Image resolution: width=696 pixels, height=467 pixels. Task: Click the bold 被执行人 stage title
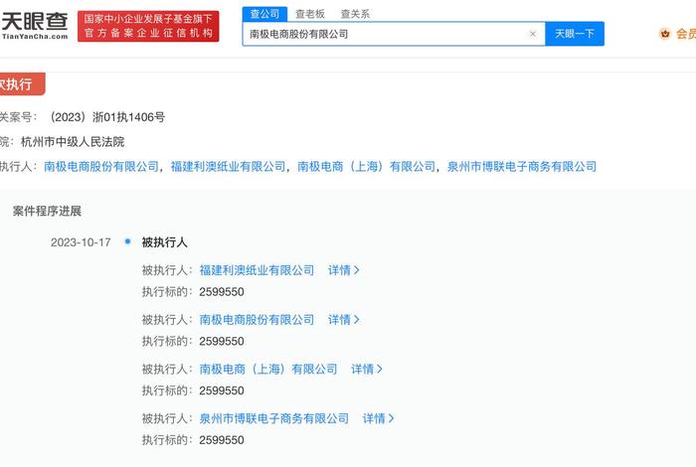165,242
